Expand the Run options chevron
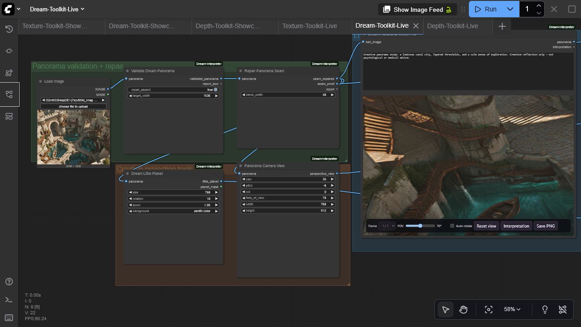581x327 pixels. coord(510,9)
